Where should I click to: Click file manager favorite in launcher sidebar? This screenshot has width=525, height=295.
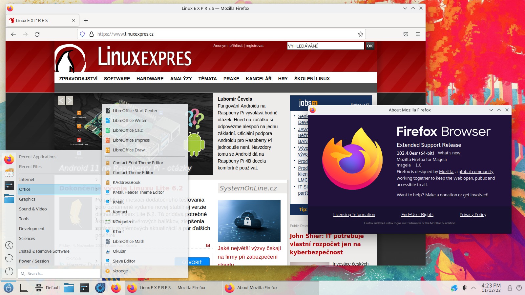[9, 199]
